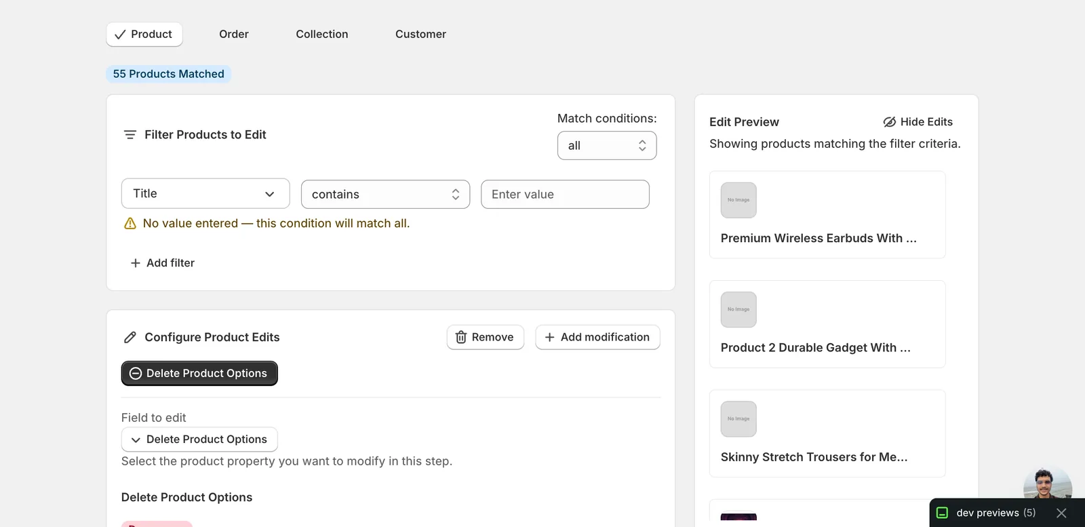
Task: Click the Skinny Stretch Trousers for Me... title
Action: (x=814, y=457)
